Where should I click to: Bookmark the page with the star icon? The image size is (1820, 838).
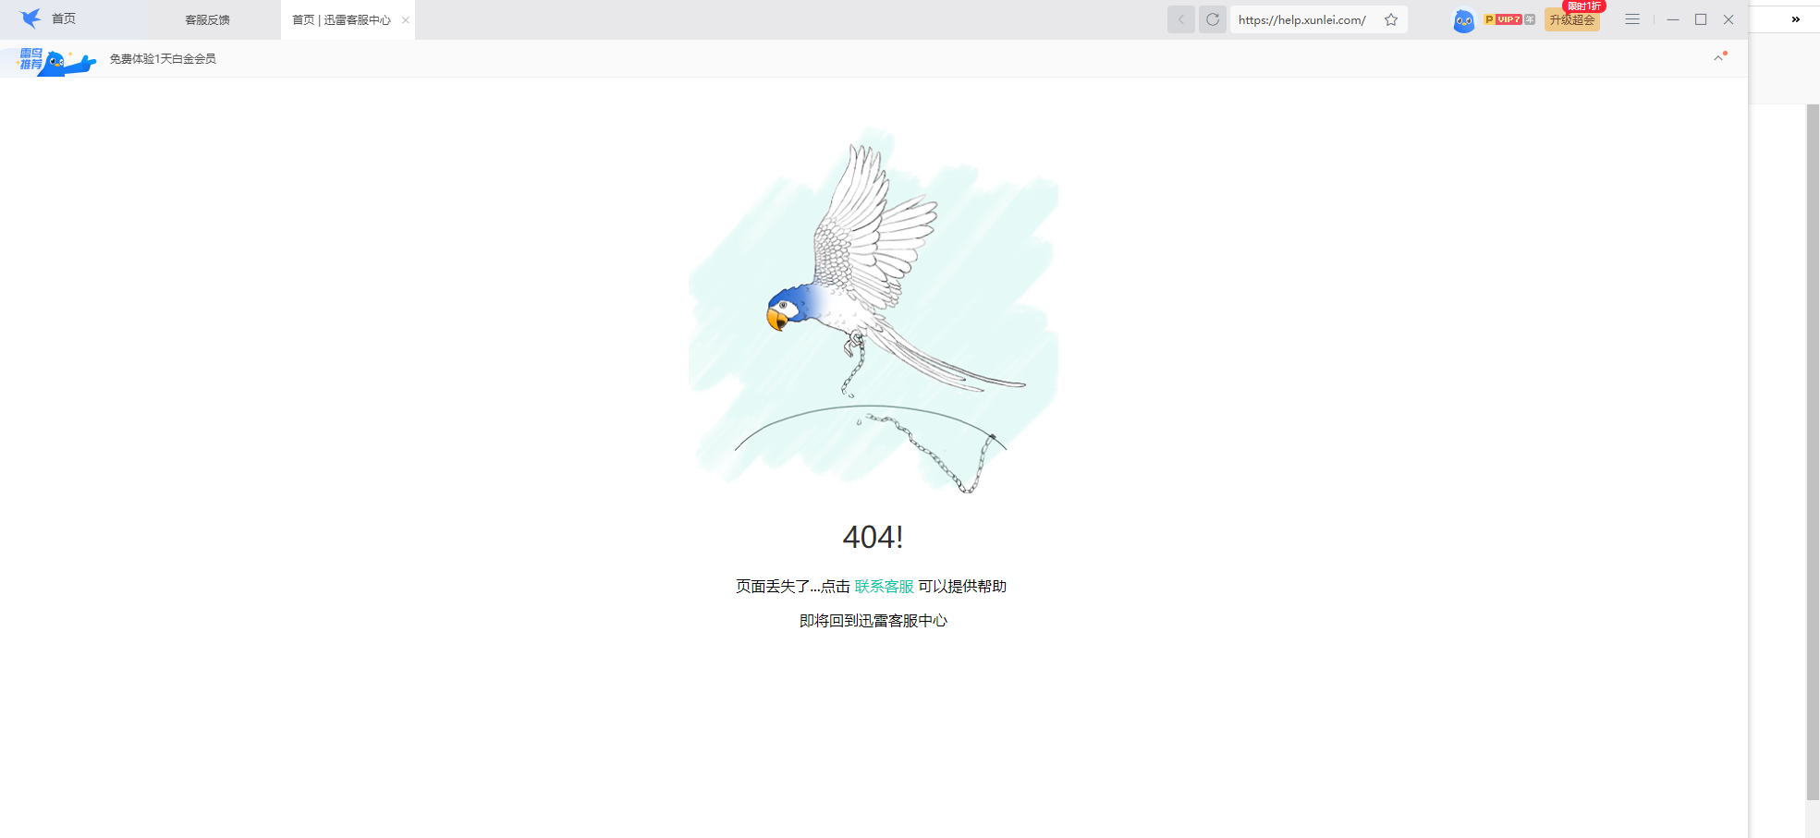(1390, 19)
